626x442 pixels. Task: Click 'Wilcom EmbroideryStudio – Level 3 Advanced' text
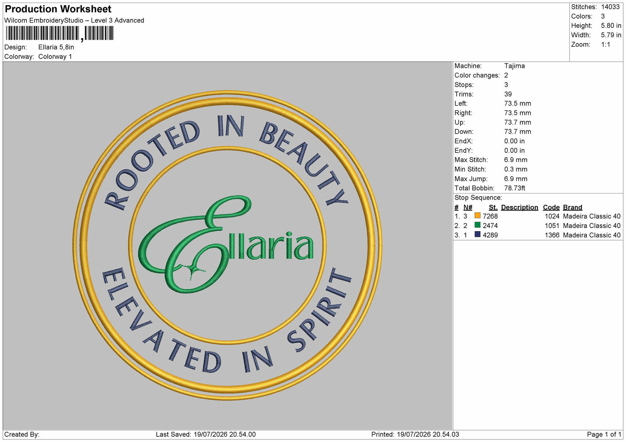pyautogui.click(x=74, y=20)
